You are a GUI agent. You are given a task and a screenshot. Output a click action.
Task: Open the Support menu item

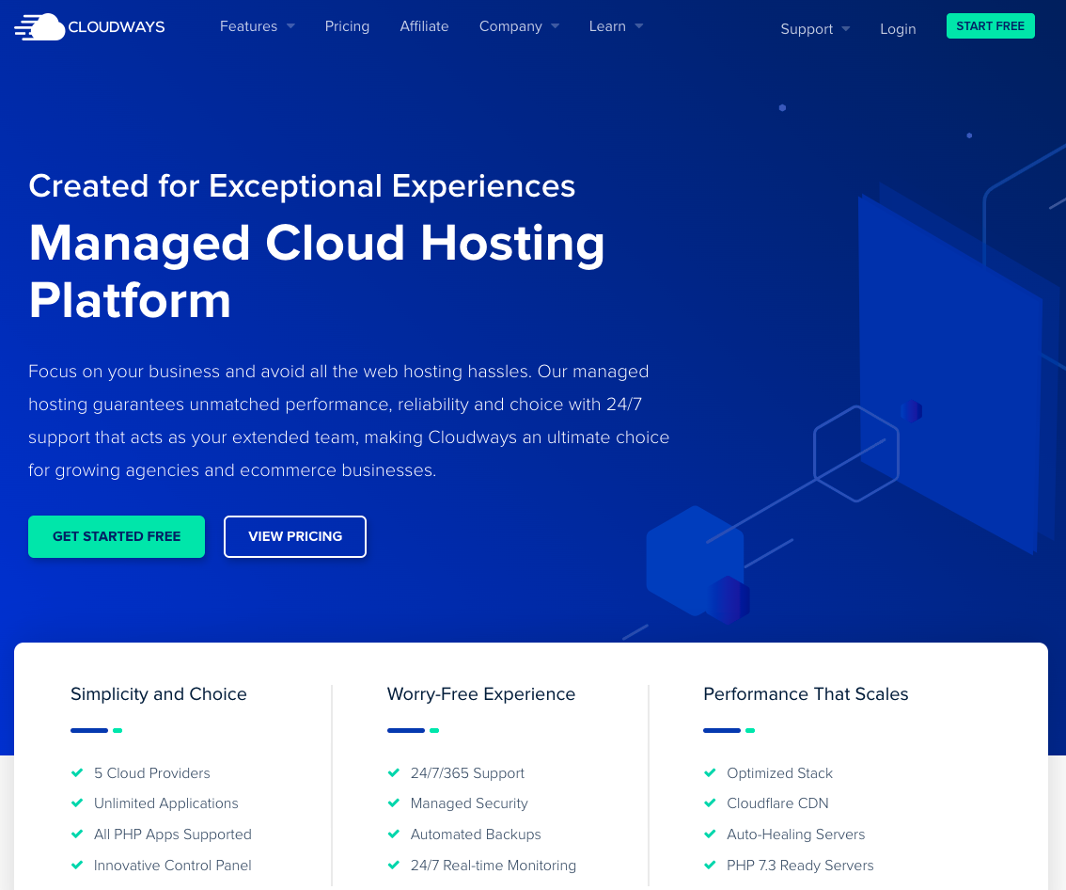(807, 29)
